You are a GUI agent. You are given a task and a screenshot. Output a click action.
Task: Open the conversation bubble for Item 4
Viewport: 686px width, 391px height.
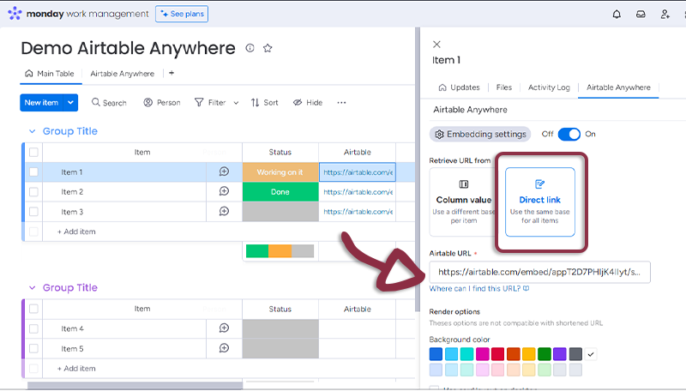point(224,328)
